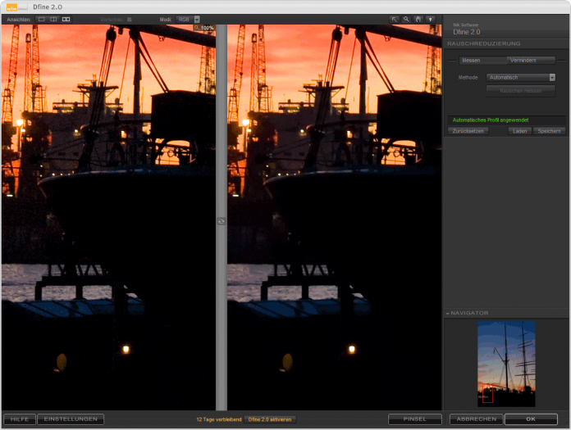Switch to the Messen tab
The image size is (571, 430).
pos(471,60)
